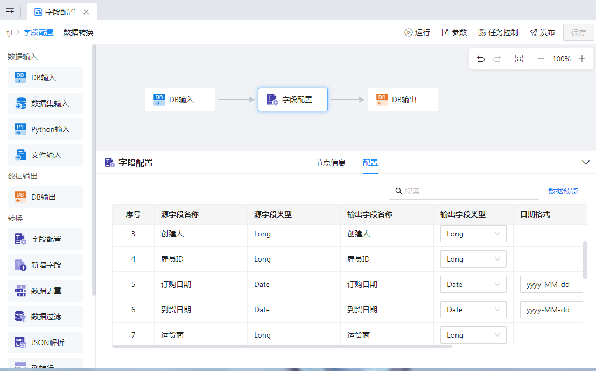This screenshot has width=596, height=371.
Task: Select the Python输入 component in sidebar
Action: (46, 129)
